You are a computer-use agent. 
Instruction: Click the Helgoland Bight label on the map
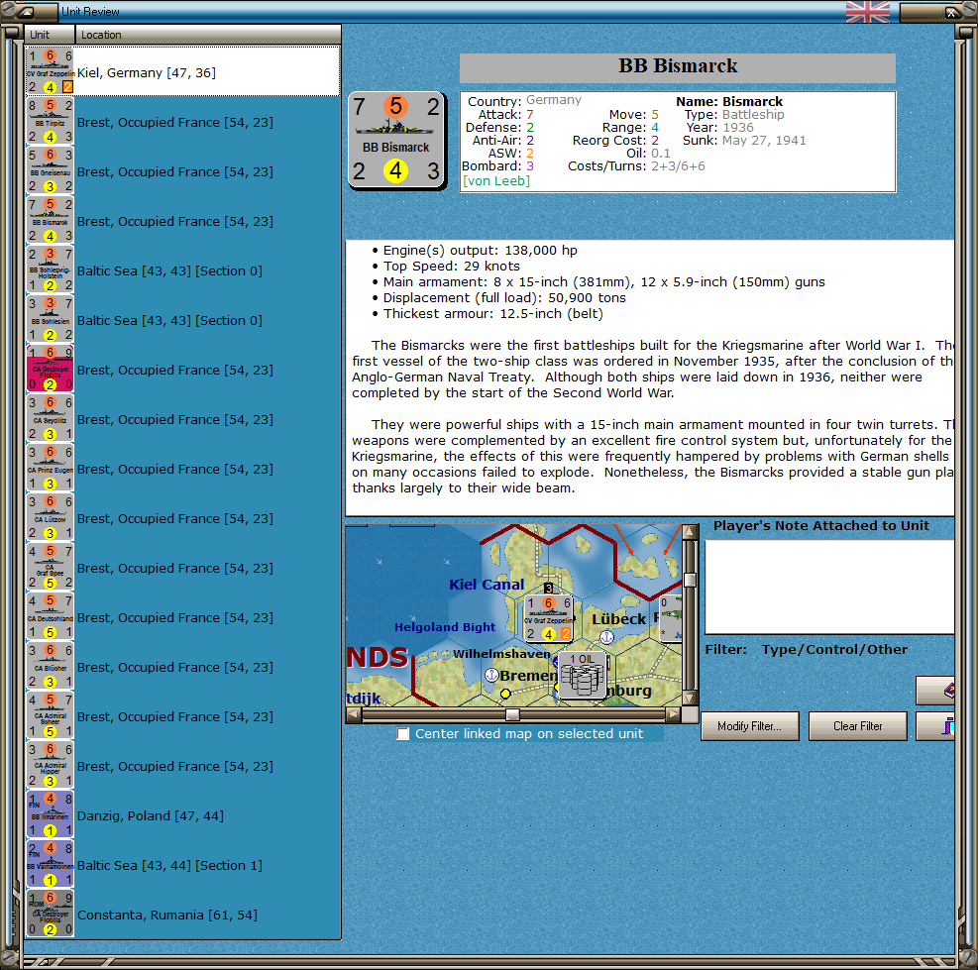445,627
